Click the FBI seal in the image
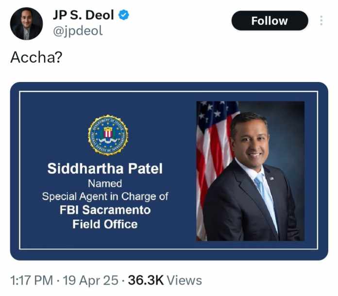Screen dimensions: 338x296 click(x=108, y=135)
